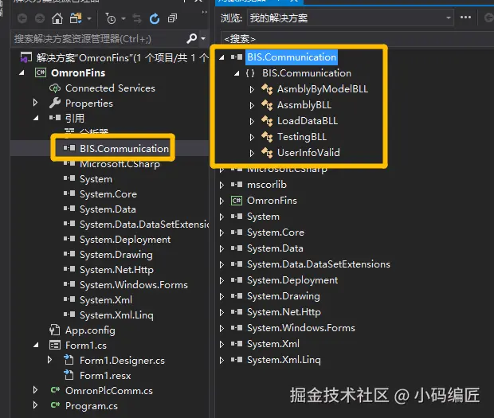Click the Home icon in Solution Explorer toolbar
The height and width of the screenshot is (418, 494).
coord(57,19)
